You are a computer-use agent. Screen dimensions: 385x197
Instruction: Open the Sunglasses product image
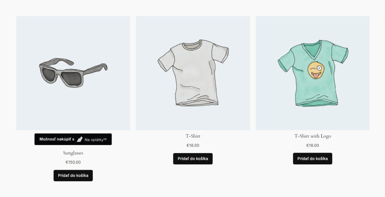click(73, 73)
